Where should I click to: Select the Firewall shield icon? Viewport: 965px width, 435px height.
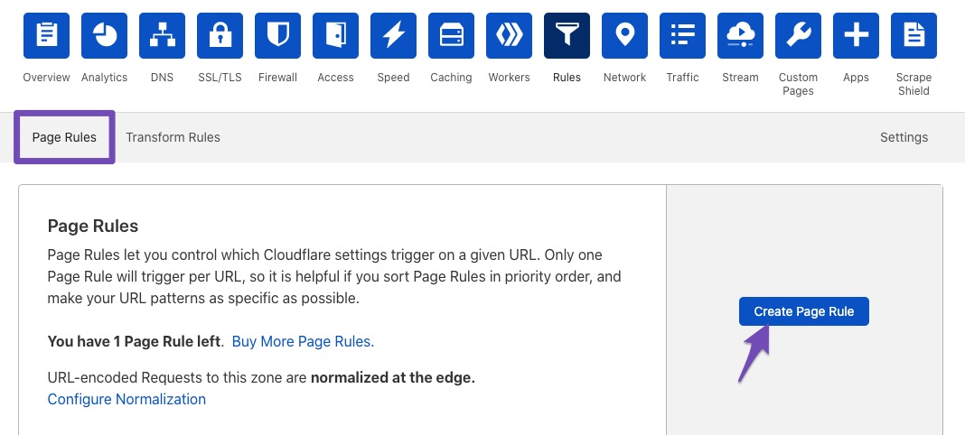point(277,35)
